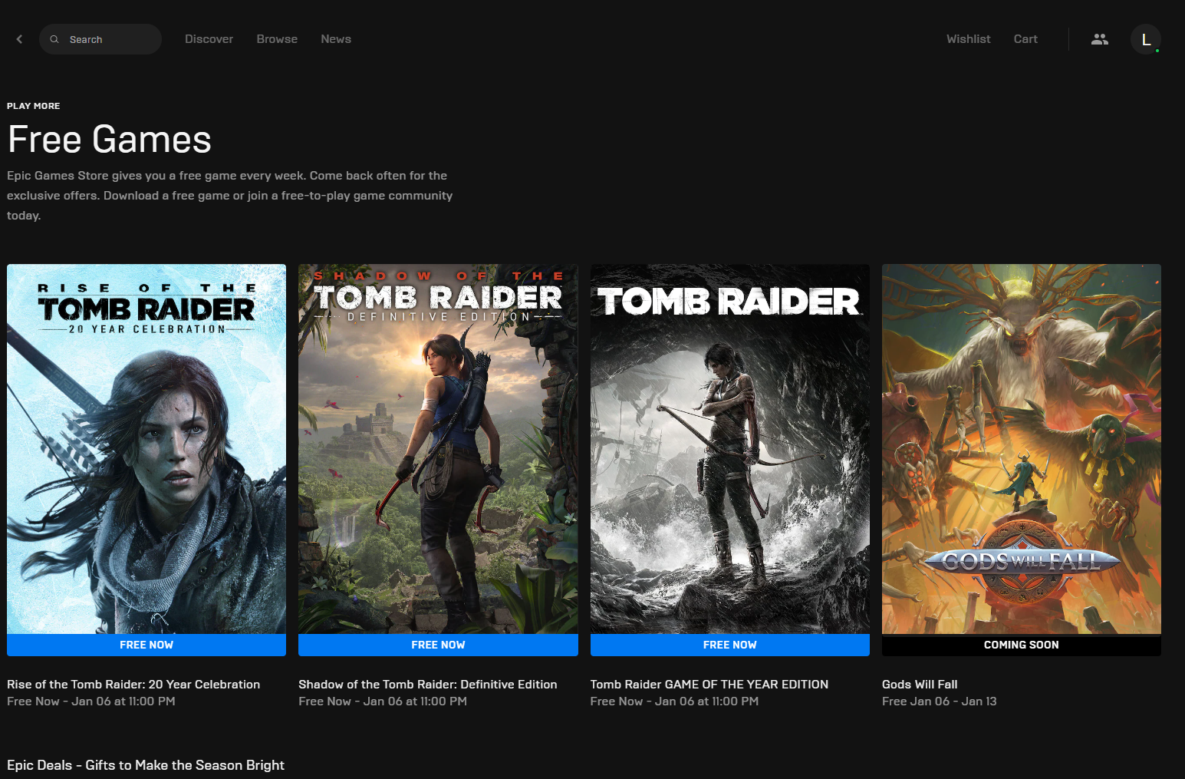This screenshot has height=779, width=1185.
Task: Switch to the Browse tab
Action: (x=277, y=39)
